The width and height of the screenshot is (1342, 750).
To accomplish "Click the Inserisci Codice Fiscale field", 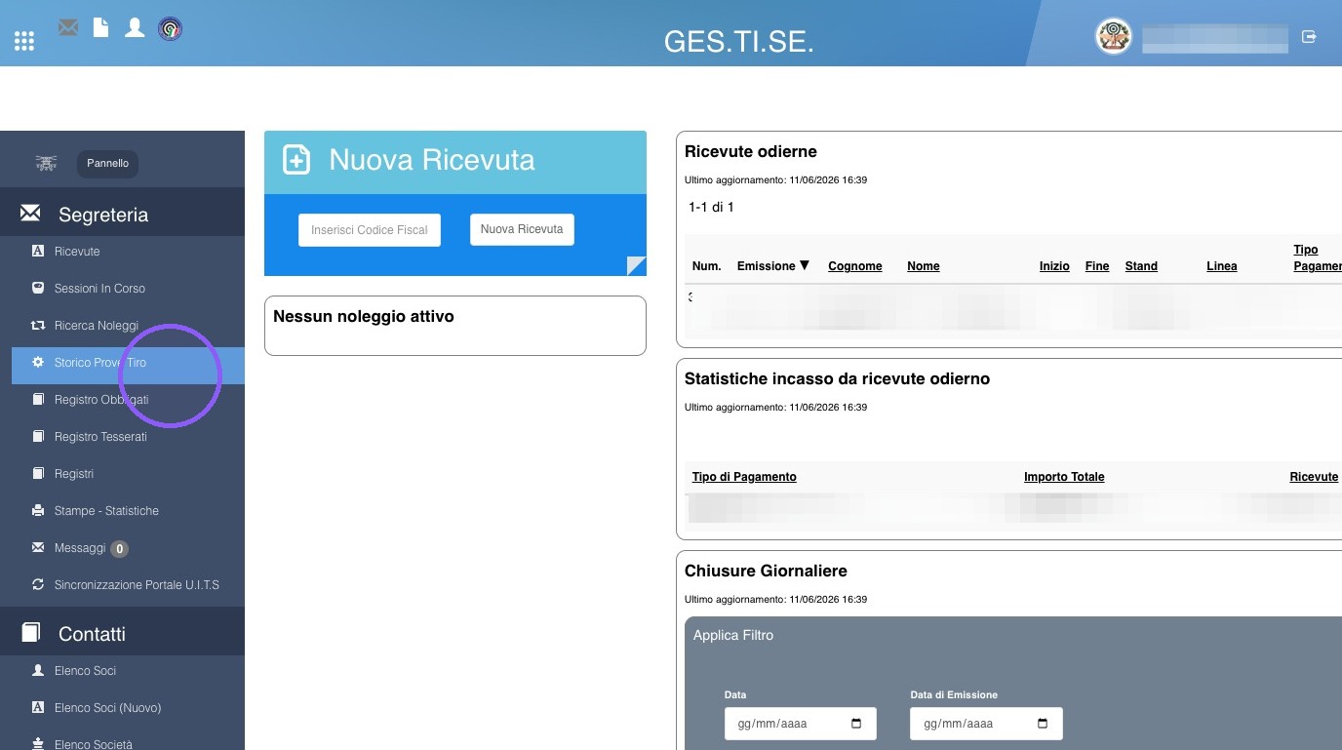I will [x=370, y=230].
